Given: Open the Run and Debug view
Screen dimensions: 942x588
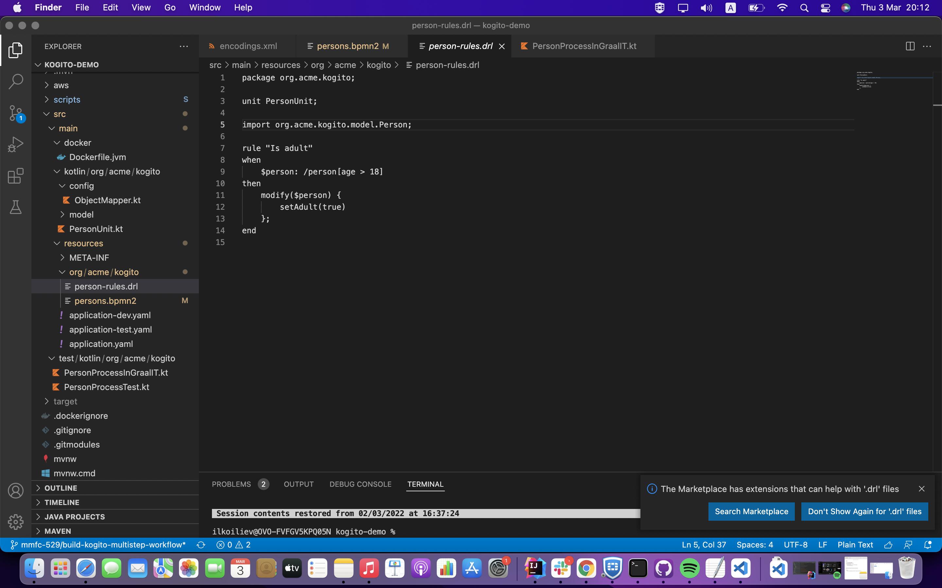Looking at the screenshot, I should click(x=16, y=144).
